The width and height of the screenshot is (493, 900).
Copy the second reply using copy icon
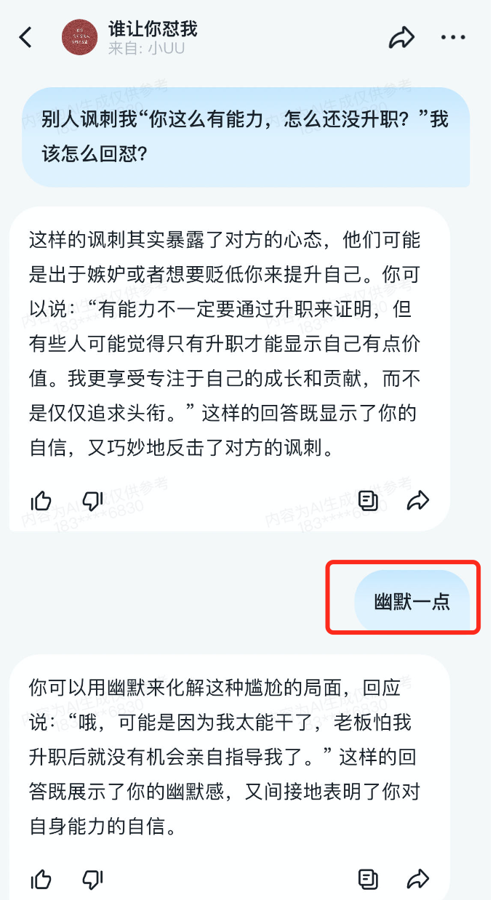click(x=369, y=880)
